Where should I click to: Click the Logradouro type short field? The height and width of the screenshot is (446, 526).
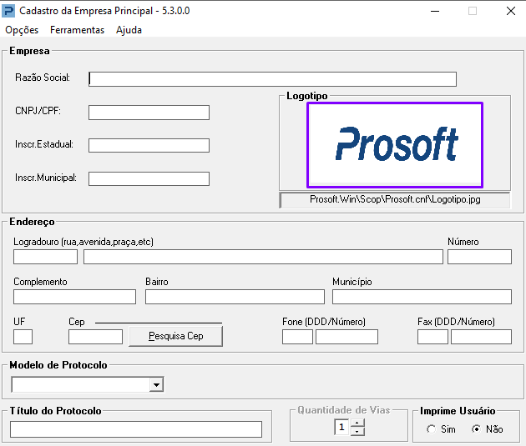[45, 257]
